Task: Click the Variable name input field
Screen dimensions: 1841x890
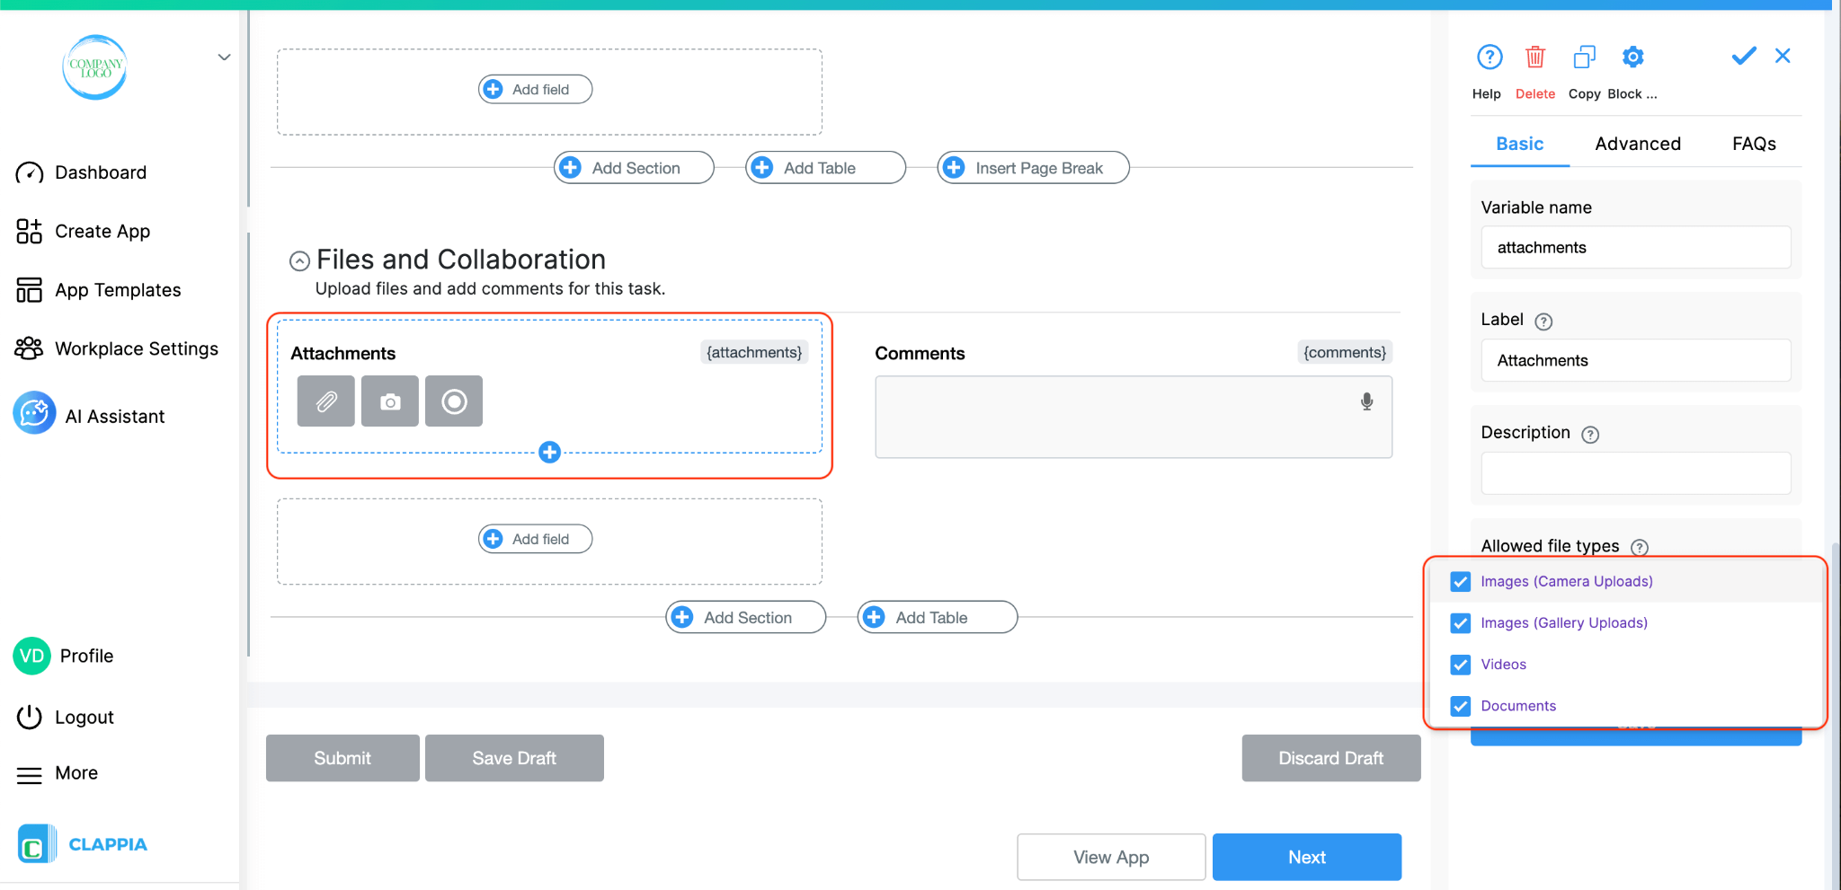Action: point(1634,247)
